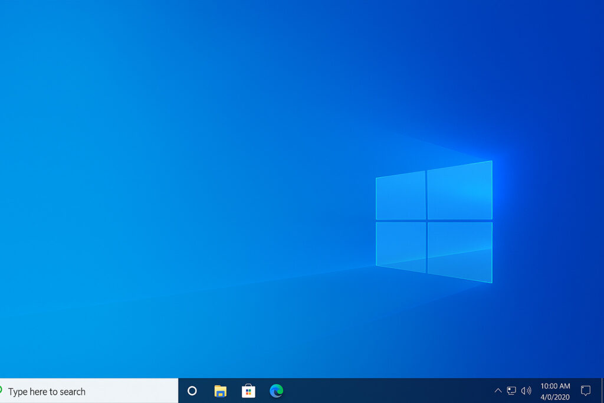Open the Action Center notifications icon
The width and height of the screenshot is (604, 403).
585,391
